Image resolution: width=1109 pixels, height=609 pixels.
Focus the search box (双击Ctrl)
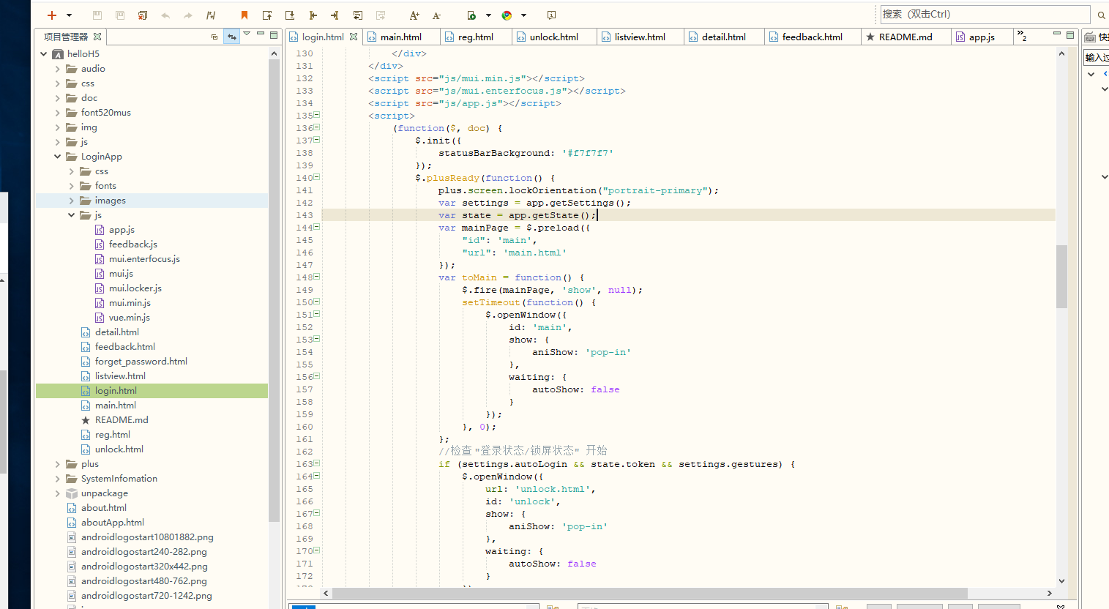point(985,14)
